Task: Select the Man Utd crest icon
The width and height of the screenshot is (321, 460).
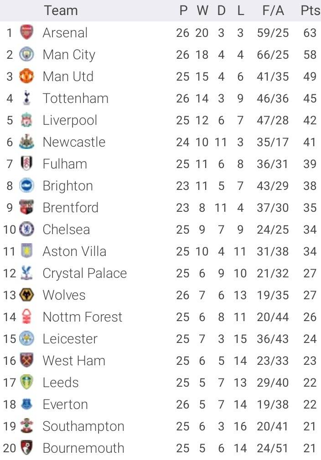Action: point(26,77)
